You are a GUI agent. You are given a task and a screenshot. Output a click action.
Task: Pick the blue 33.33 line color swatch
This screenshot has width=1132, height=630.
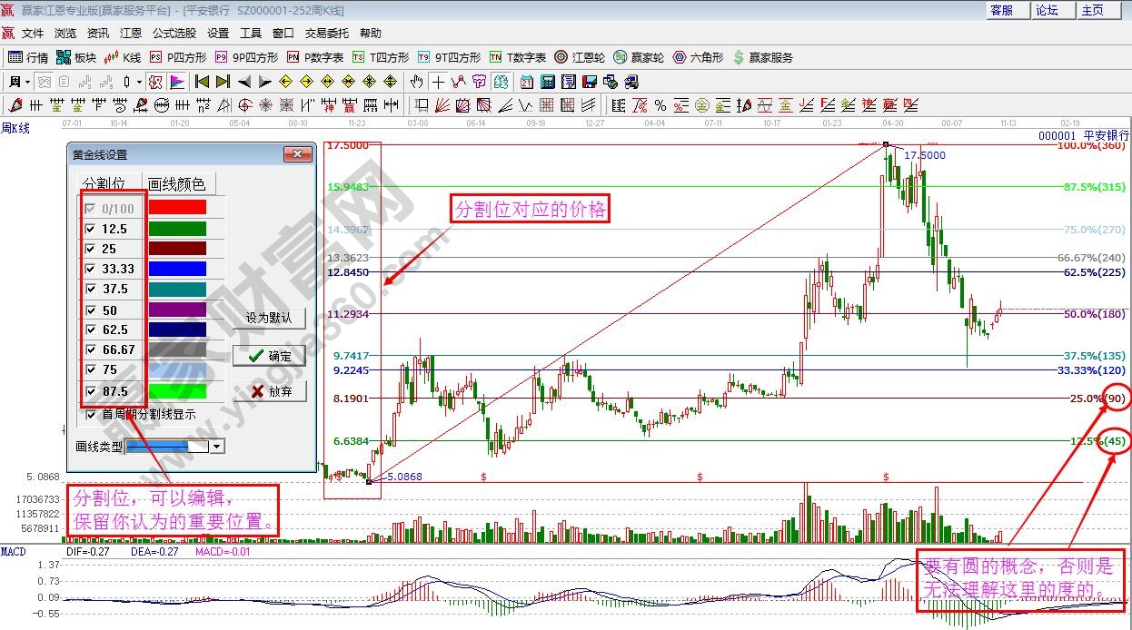[x=176, y=269]
